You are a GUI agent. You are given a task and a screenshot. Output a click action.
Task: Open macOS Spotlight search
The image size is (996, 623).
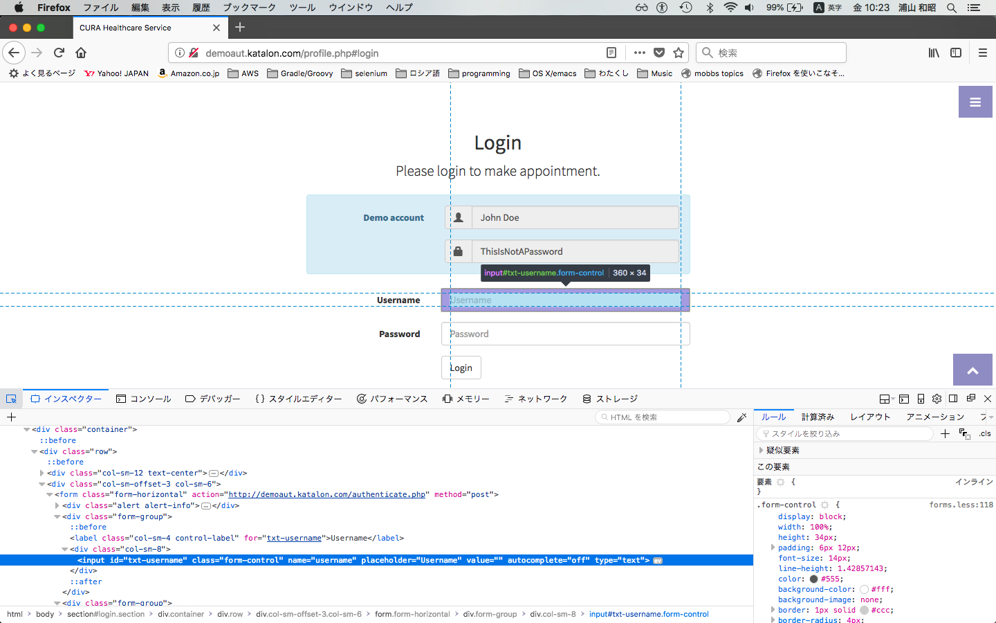(x=952, y=8)
